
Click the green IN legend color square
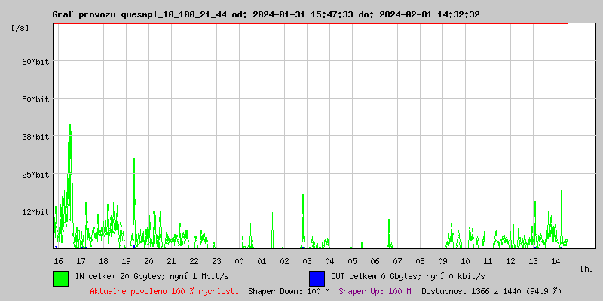60,278
